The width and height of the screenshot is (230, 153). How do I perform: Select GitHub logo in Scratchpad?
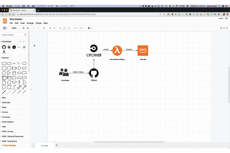coord(4,47)
